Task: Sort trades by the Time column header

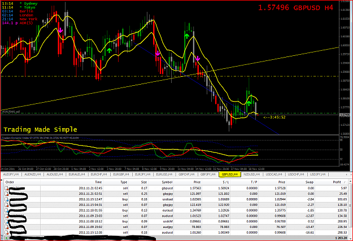Action: pyautogui.click(x=98, y=182)
